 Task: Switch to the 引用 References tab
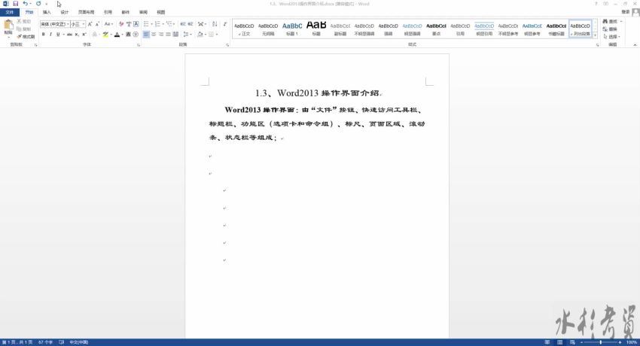pyautogui.click(x=108, y=12)
